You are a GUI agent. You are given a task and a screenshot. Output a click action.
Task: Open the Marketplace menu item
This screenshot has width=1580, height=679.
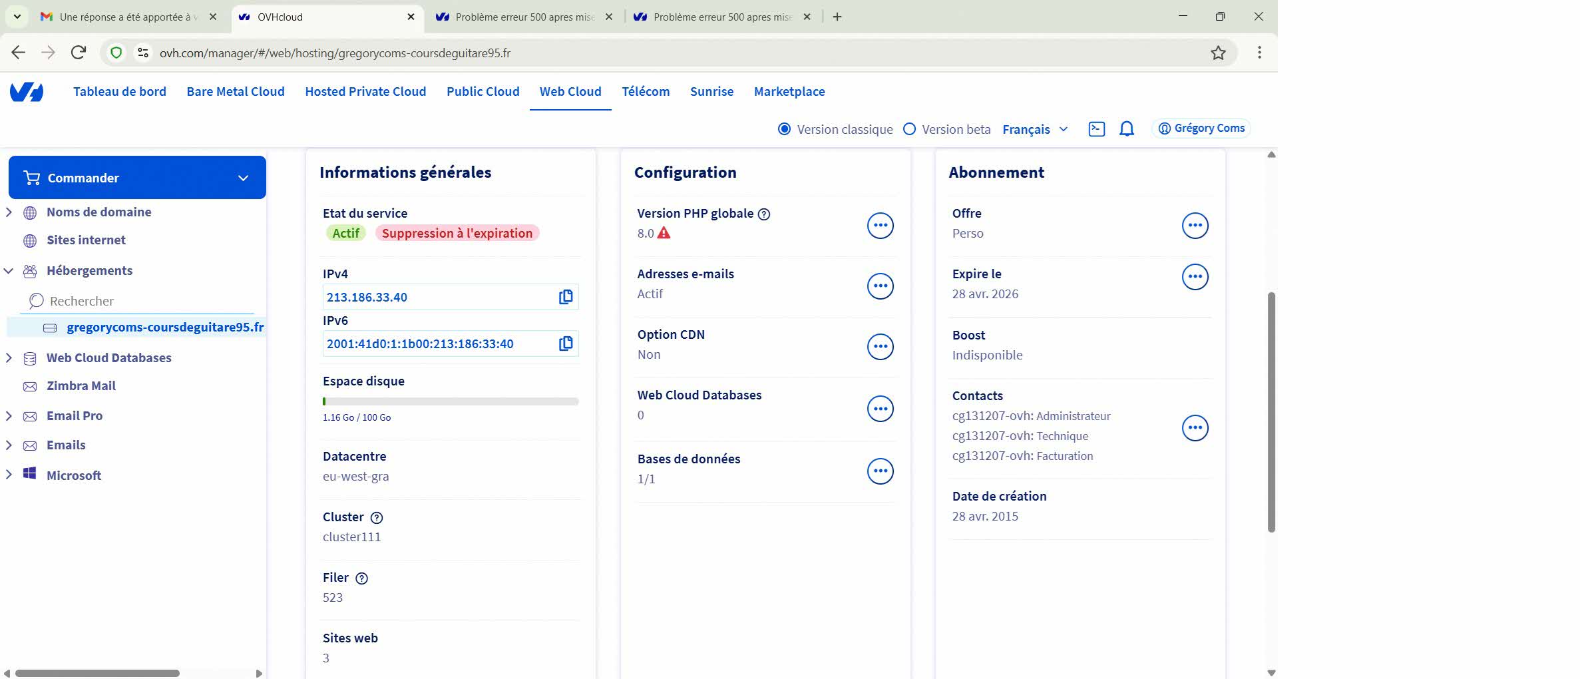pos(789,92)
